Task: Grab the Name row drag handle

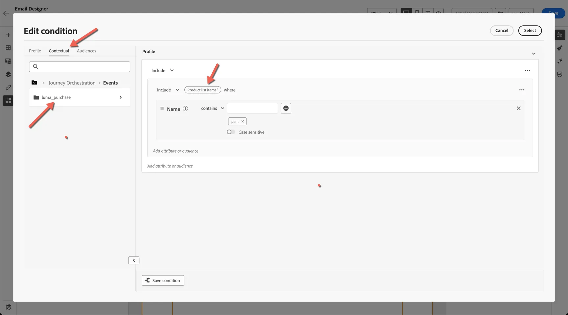Action: point(162,108)
